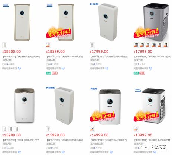Click the green tag under ¥18599 product
Image resolution: width=172 pixels, height=155 pixels.
49,73
